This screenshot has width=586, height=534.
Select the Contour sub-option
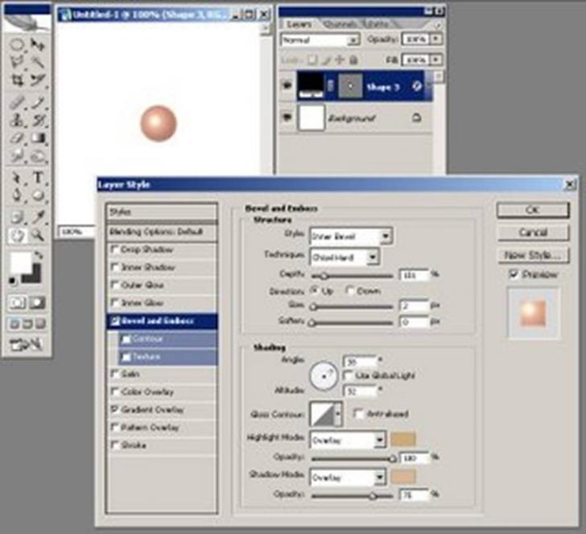tap(167, 339)
